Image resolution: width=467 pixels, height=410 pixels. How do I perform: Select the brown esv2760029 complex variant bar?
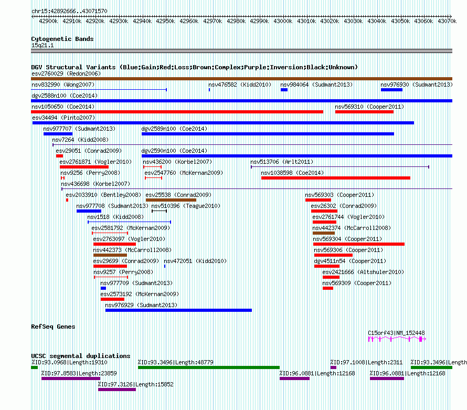(x=241, y=79)
